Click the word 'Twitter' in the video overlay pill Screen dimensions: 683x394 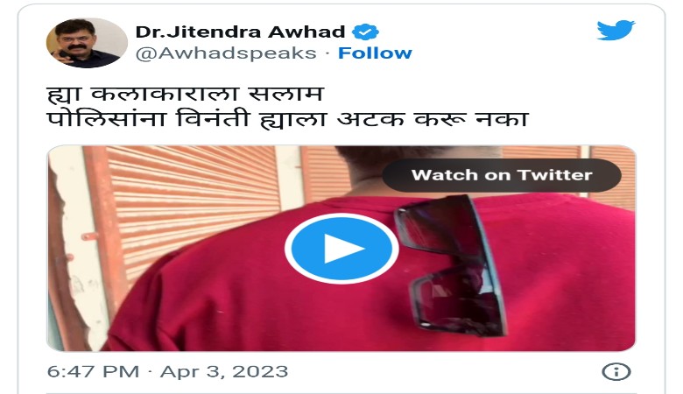tap(554, 175)
